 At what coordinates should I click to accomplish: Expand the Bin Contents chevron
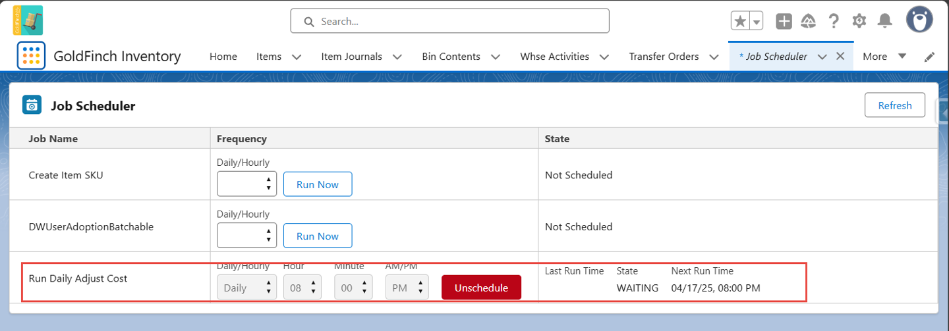[496, 57]
